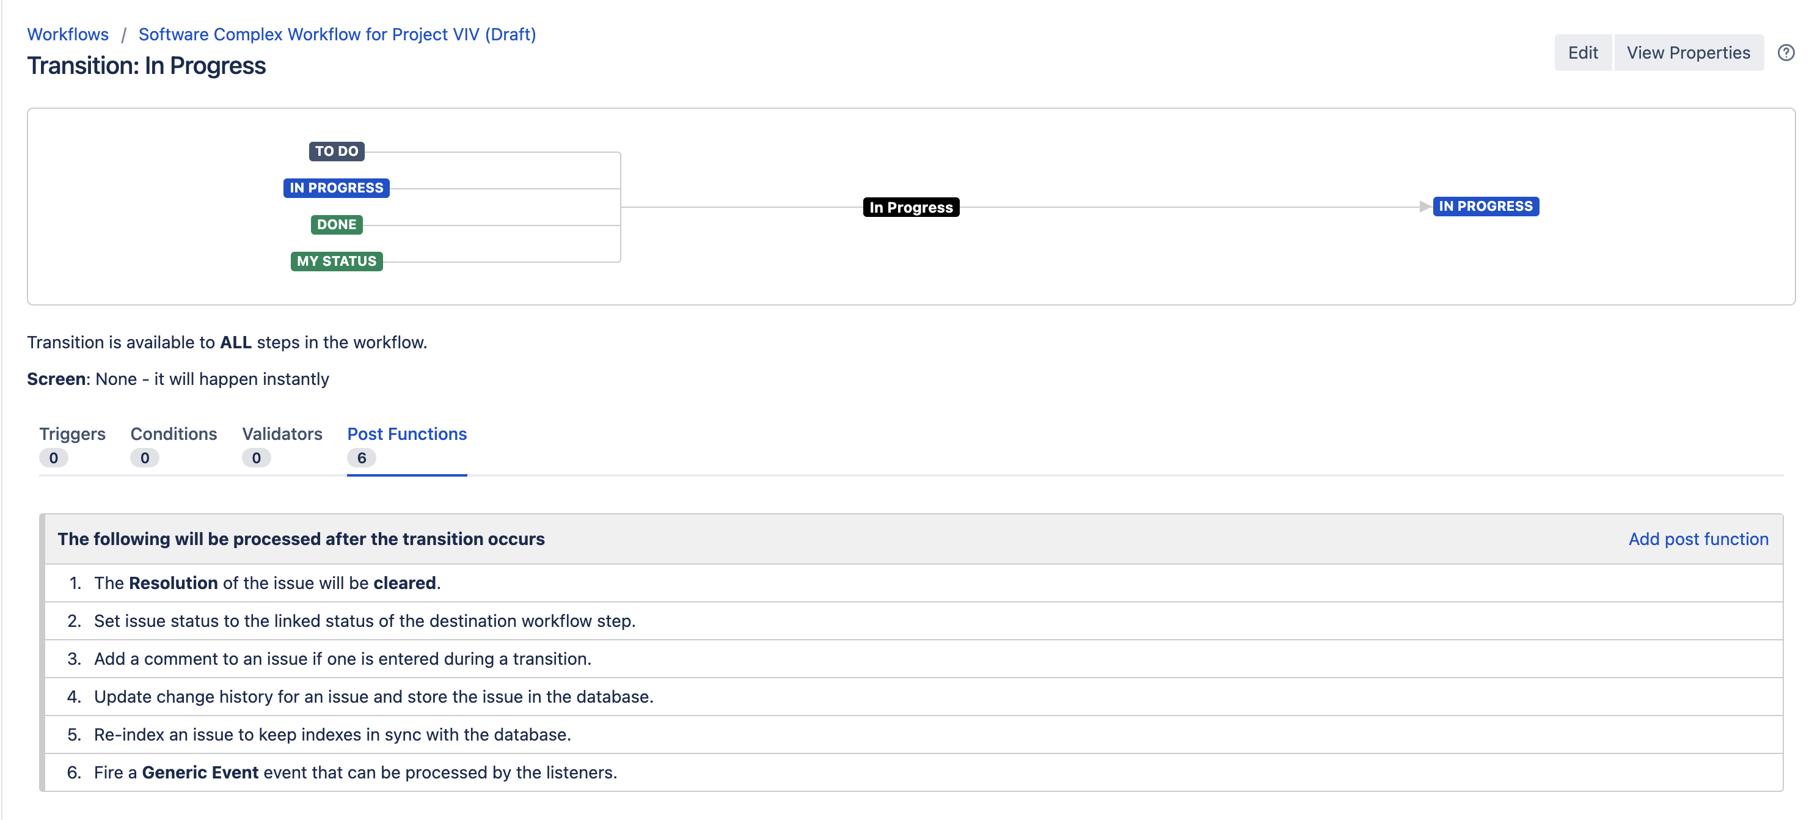Image resolution: width=1812 pixels, height=820 pixels.
Task: Go to Workflows breadcrumb link
Action: tap(68, 34)
